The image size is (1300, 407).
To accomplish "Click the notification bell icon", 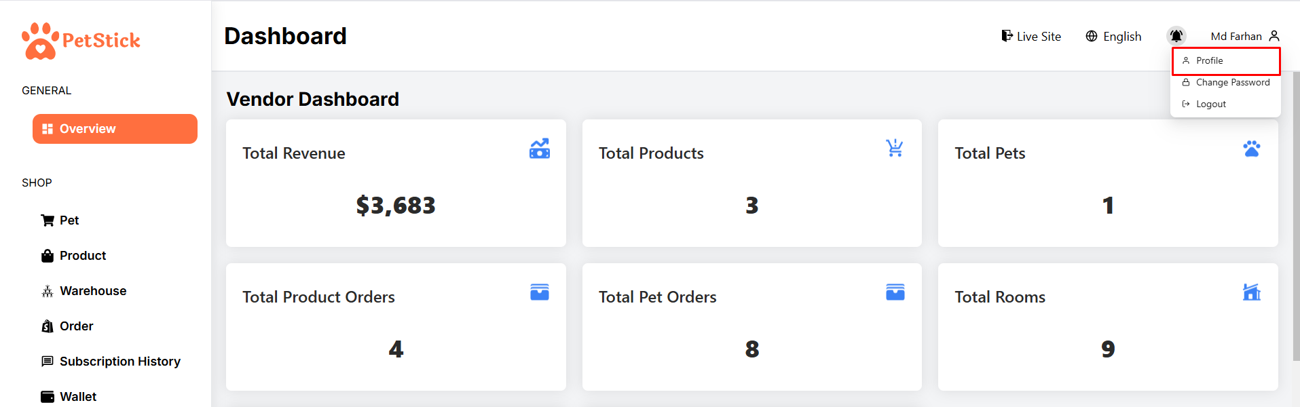I will point(1176,36).
